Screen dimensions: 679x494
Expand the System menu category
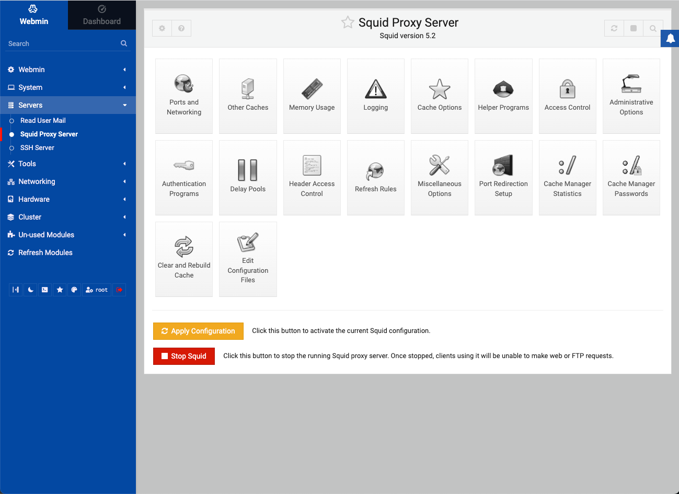(68, 87)
